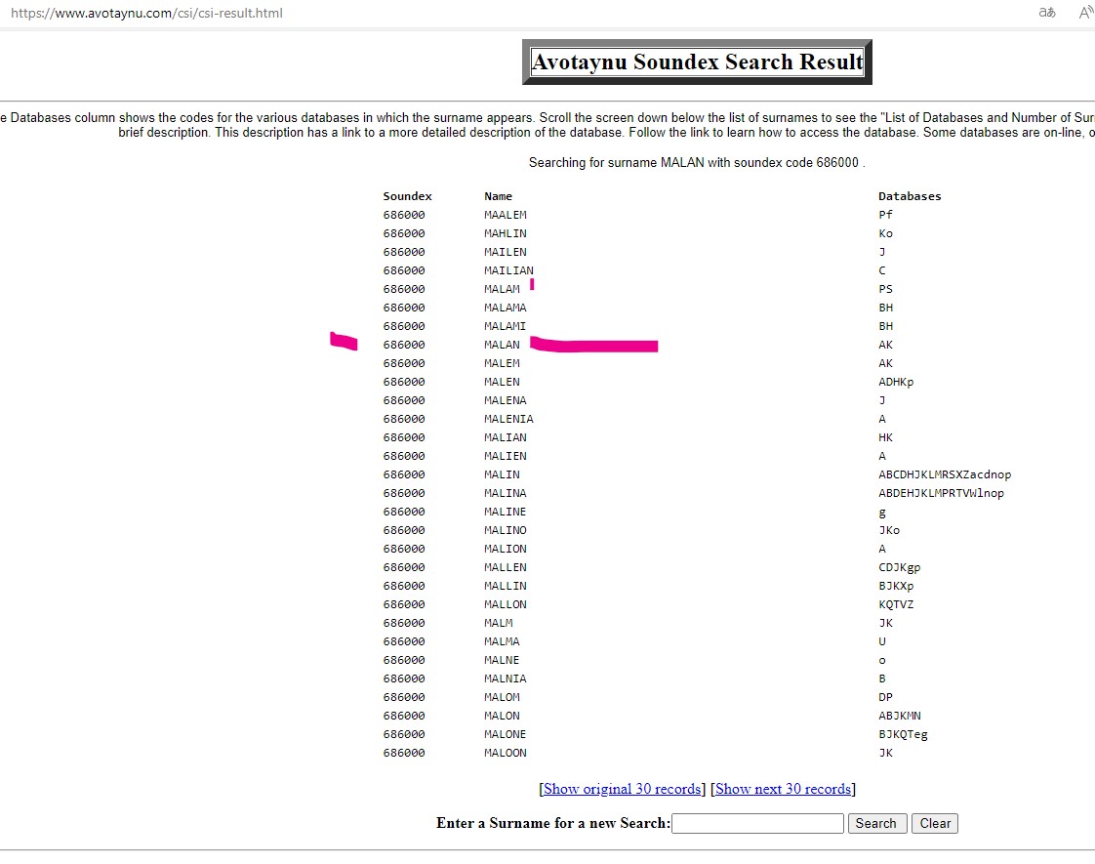
Task: Select the name MALINA in results
Action: 505,493
